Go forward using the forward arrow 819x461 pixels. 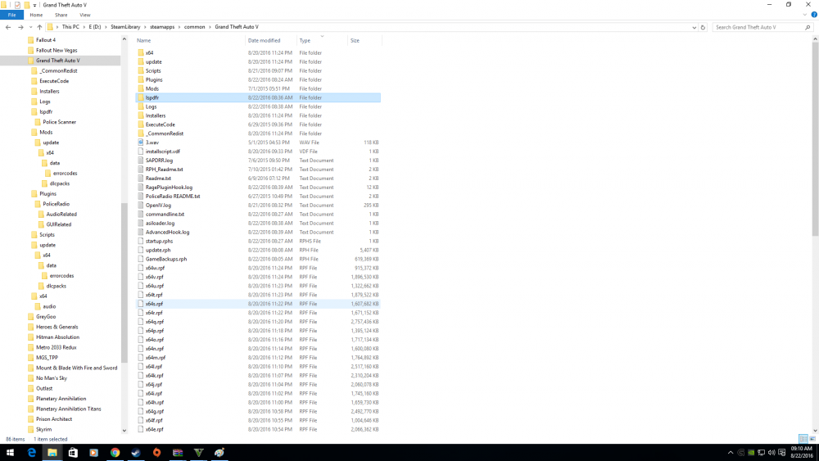[x=20, y=27]
